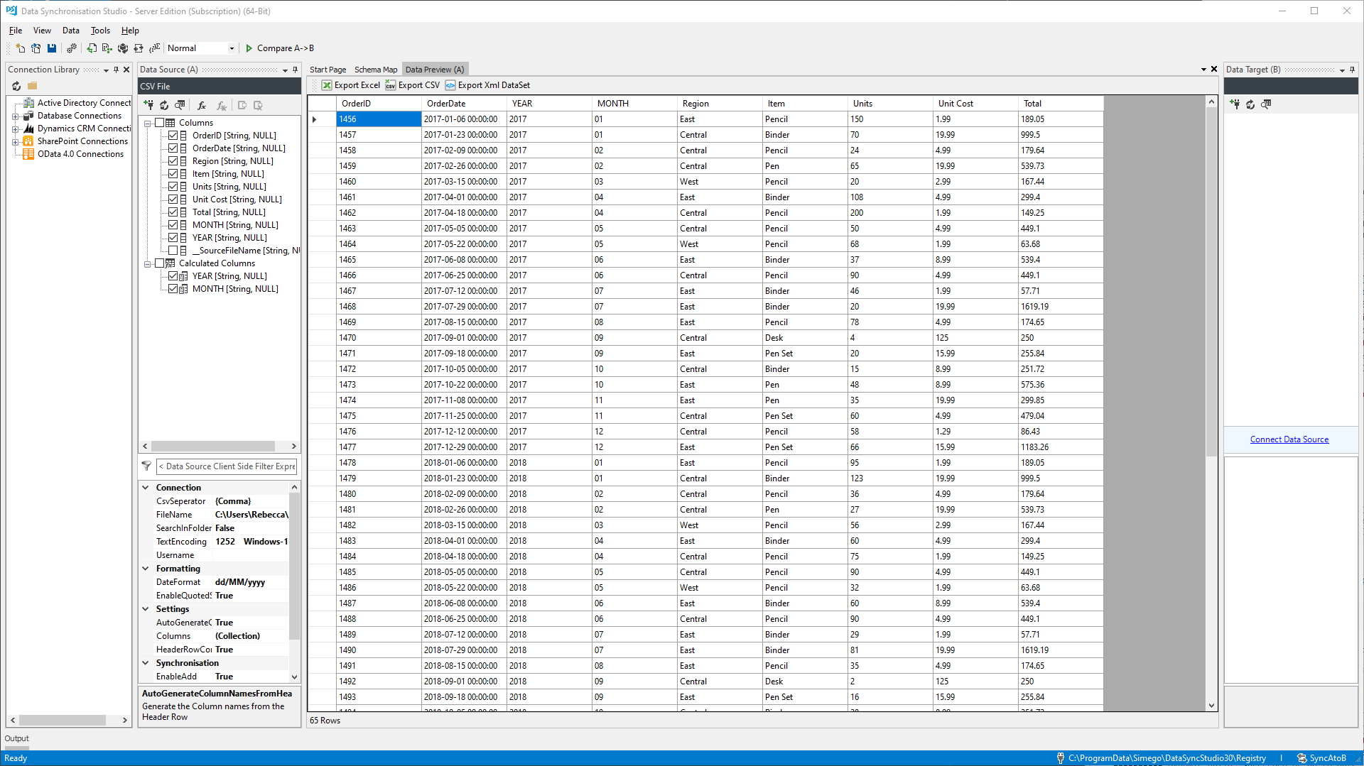Screen dimensions: 1364x766
Task: Toggle the Units column checkbox
Action: tap(173, 187)
